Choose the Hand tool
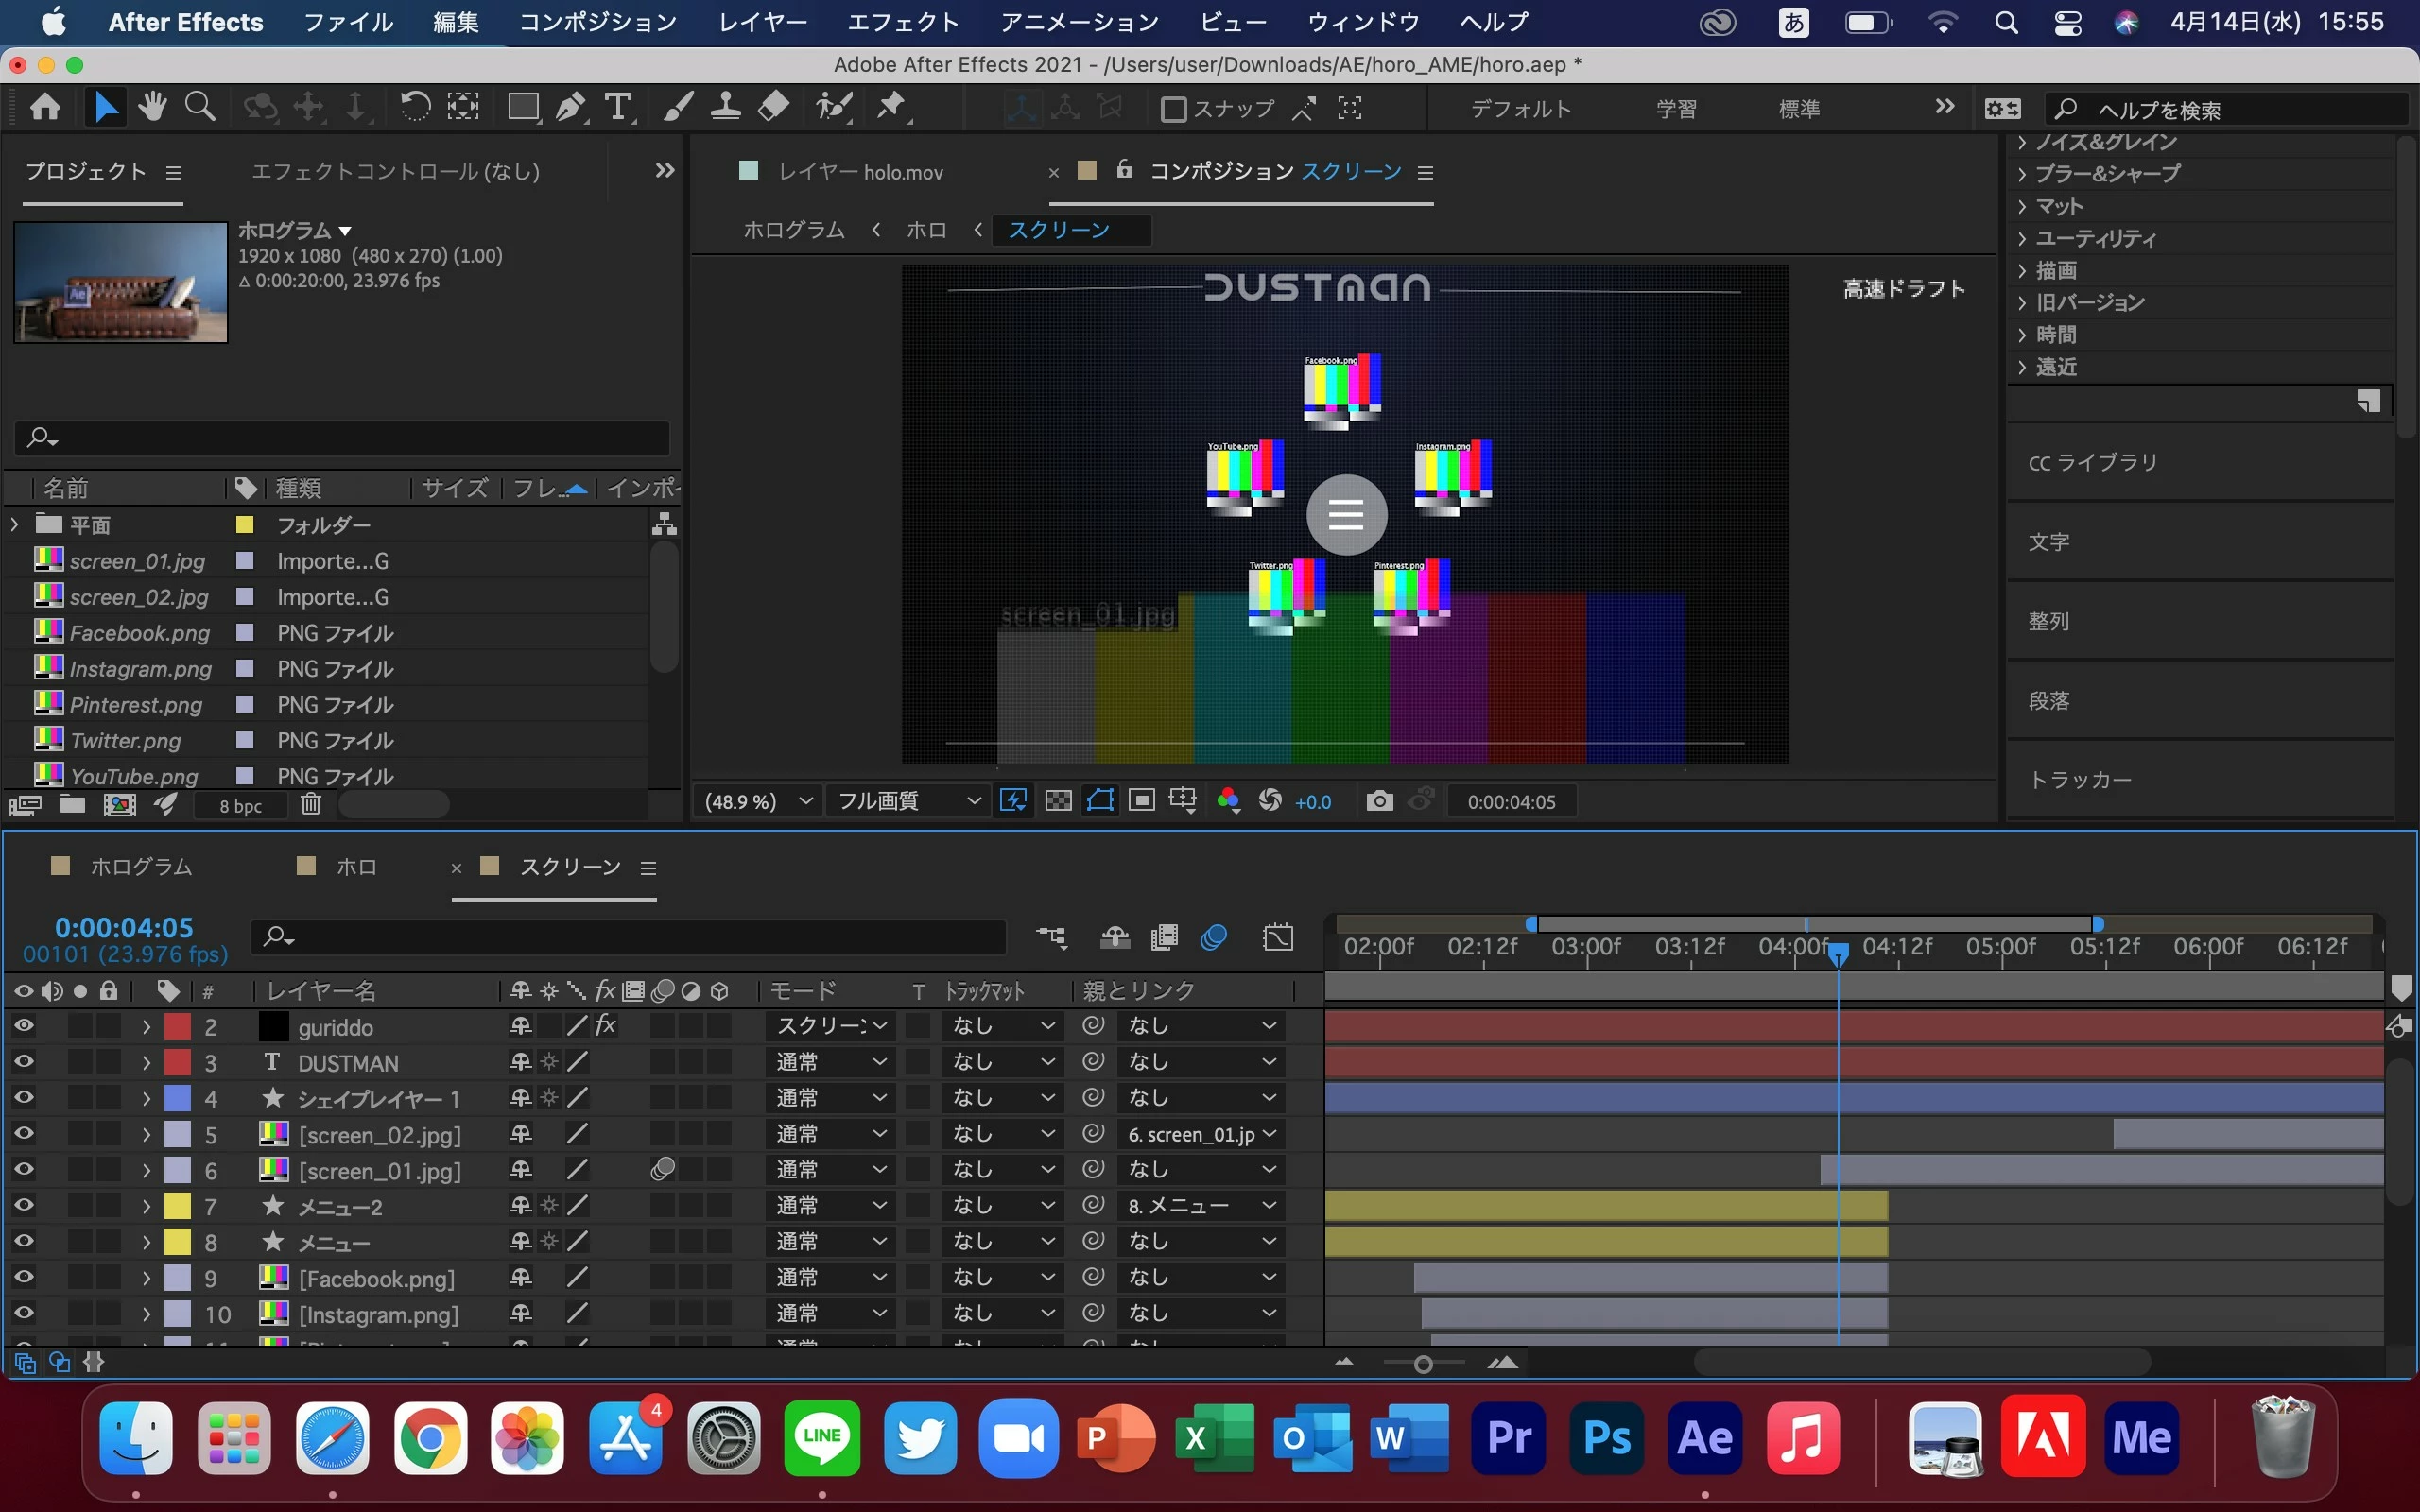This screenshot has height=1512, width=2420. pyautogui.click(x=152, y=107)
